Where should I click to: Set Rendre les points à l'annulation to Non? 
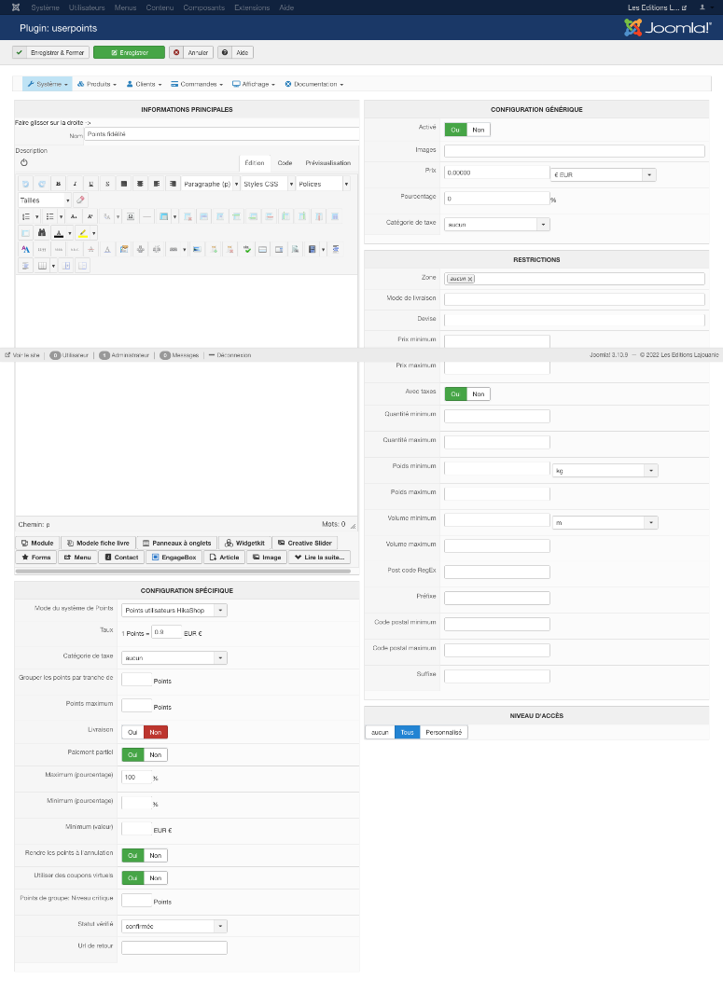156,855
